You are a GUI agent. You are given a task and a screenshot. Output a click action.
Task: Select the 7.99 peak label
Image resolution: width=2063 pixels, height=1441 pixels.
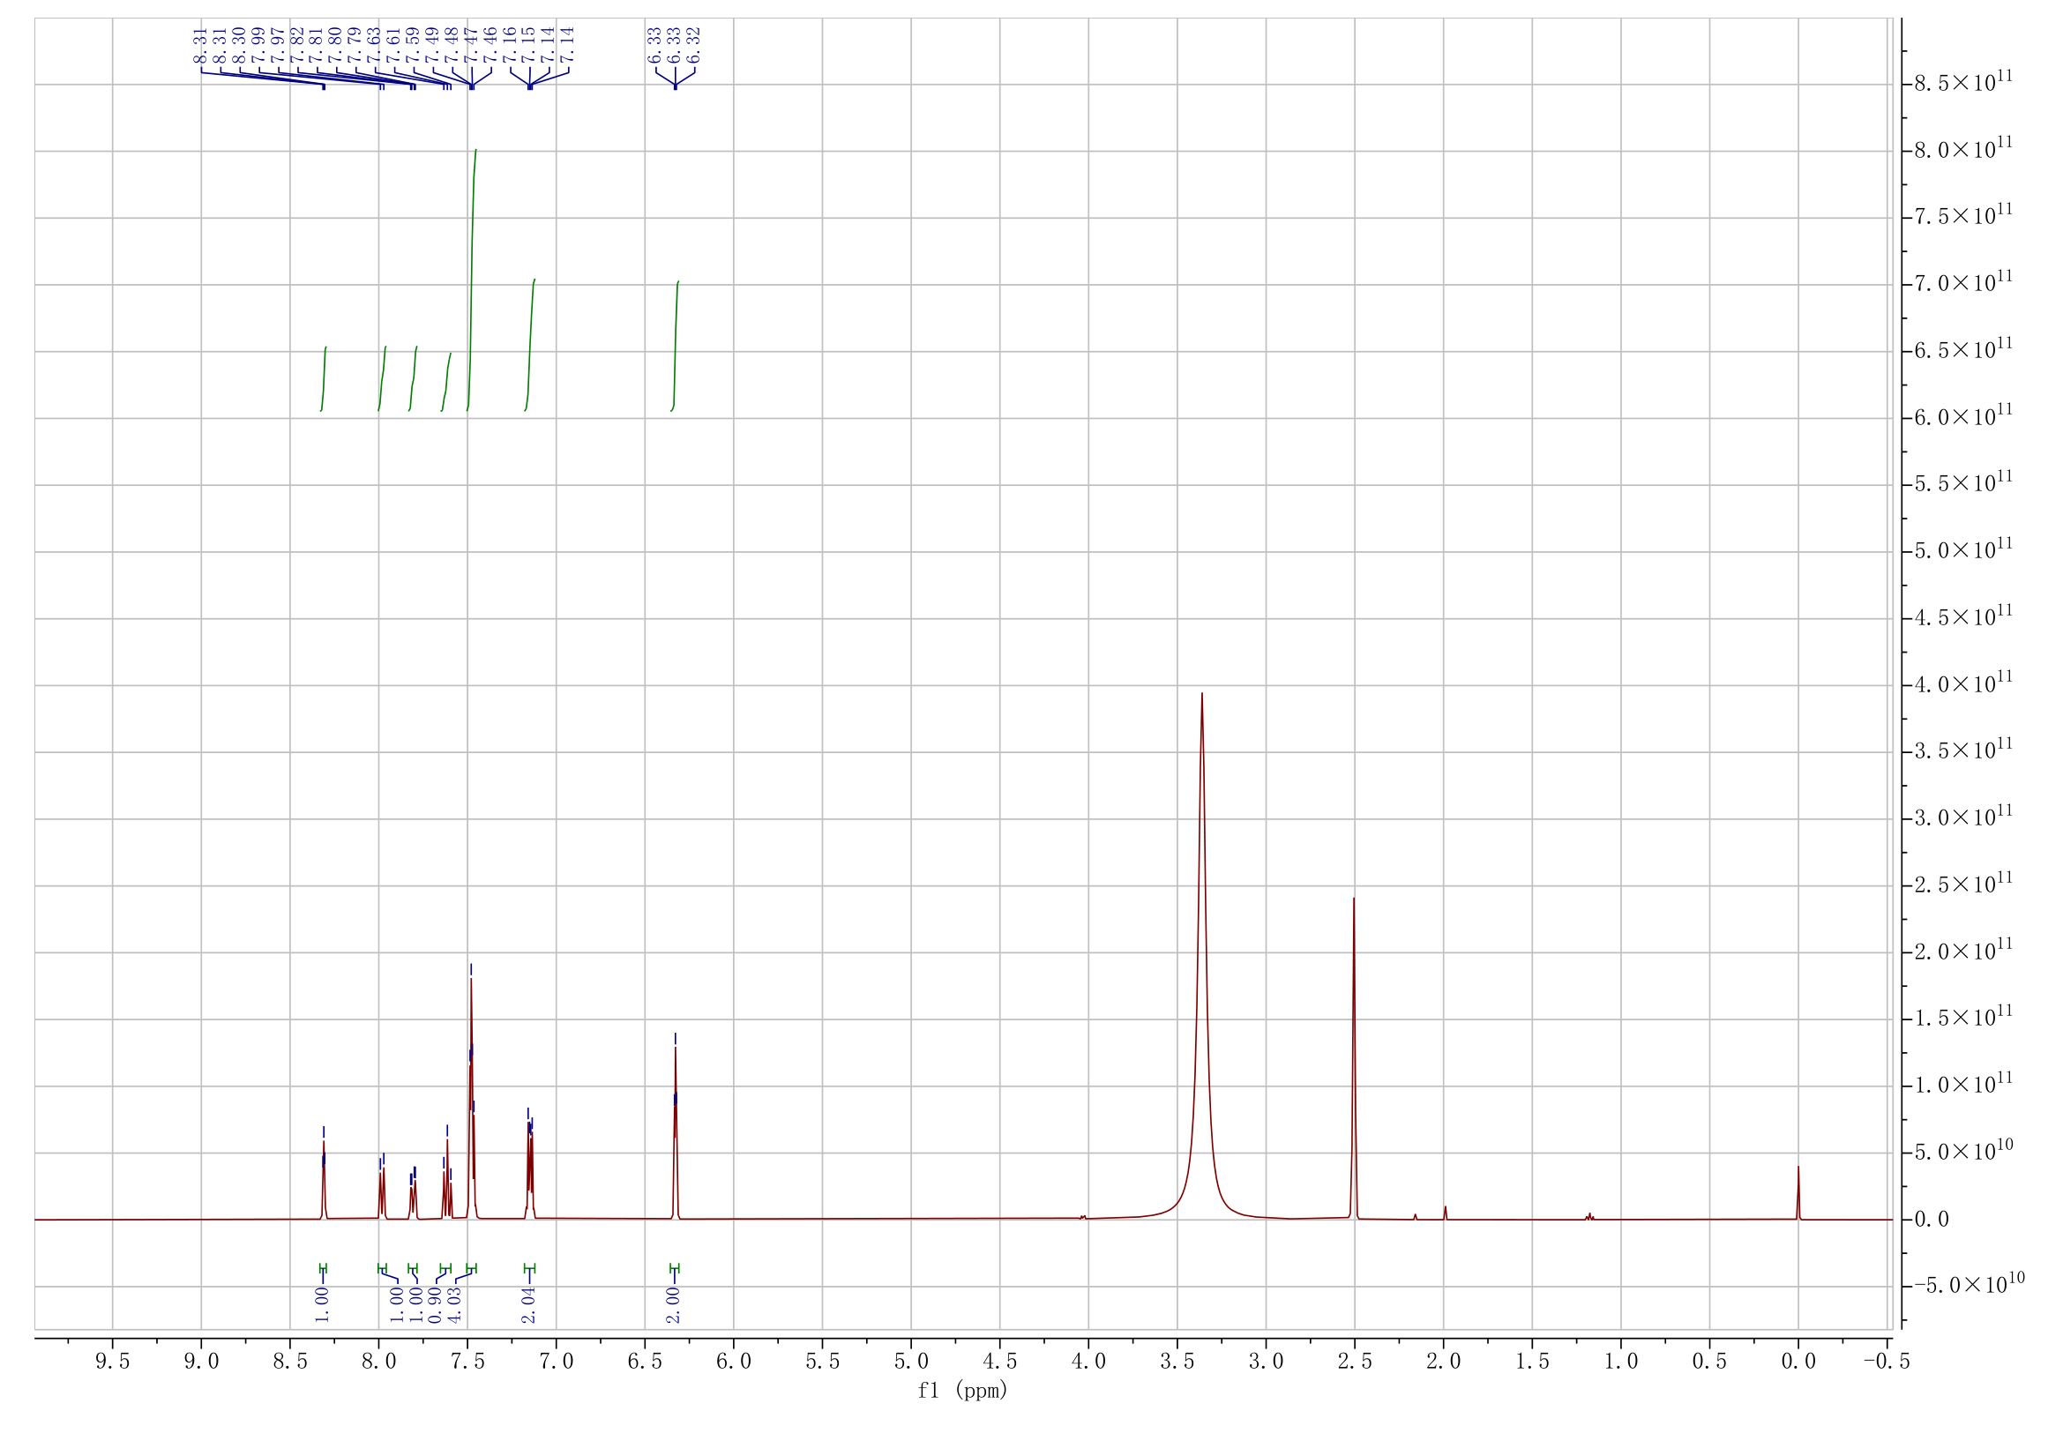pyautogui.click(x=258, y=45)
